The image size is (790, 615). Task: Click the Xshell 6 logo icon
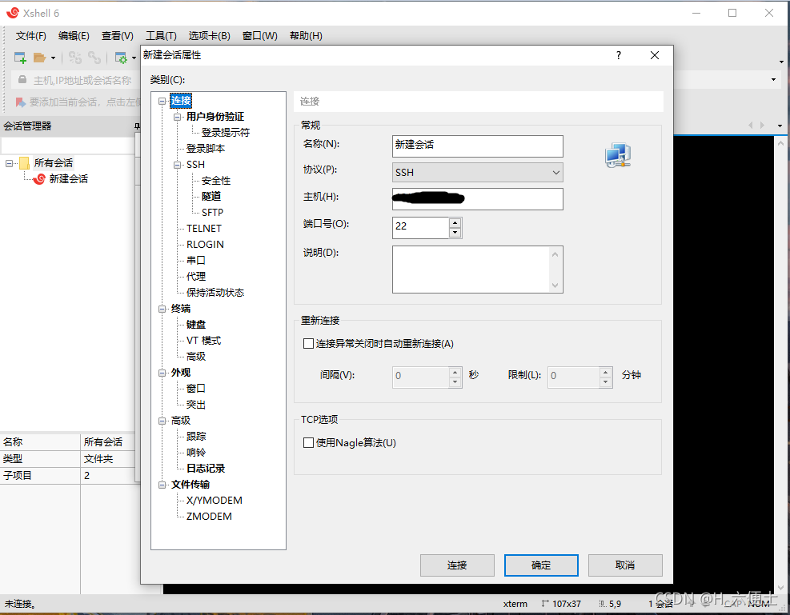(x=13, y=13)
